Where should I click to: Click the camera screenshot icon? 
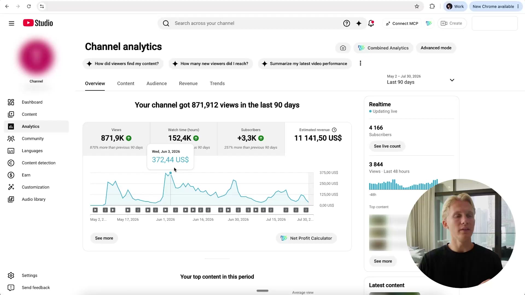(x=343, y=48)
